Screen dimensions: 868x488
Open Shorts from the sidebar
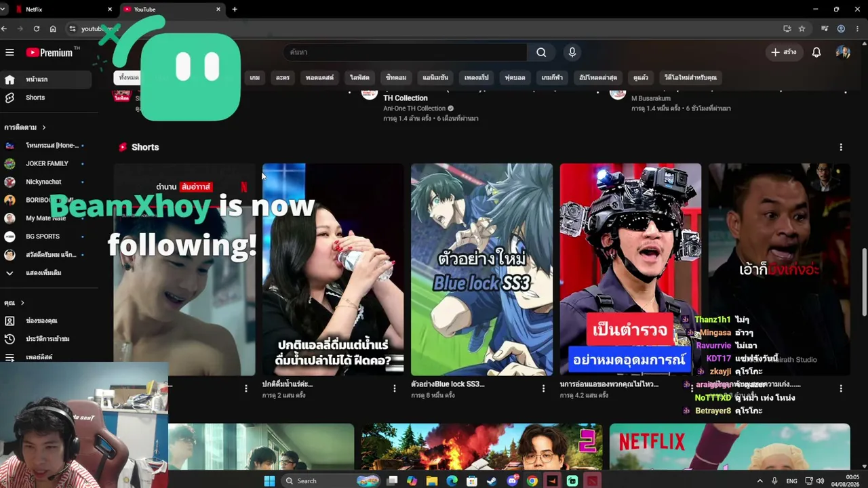pyautogui.click(x=45, y=98)
